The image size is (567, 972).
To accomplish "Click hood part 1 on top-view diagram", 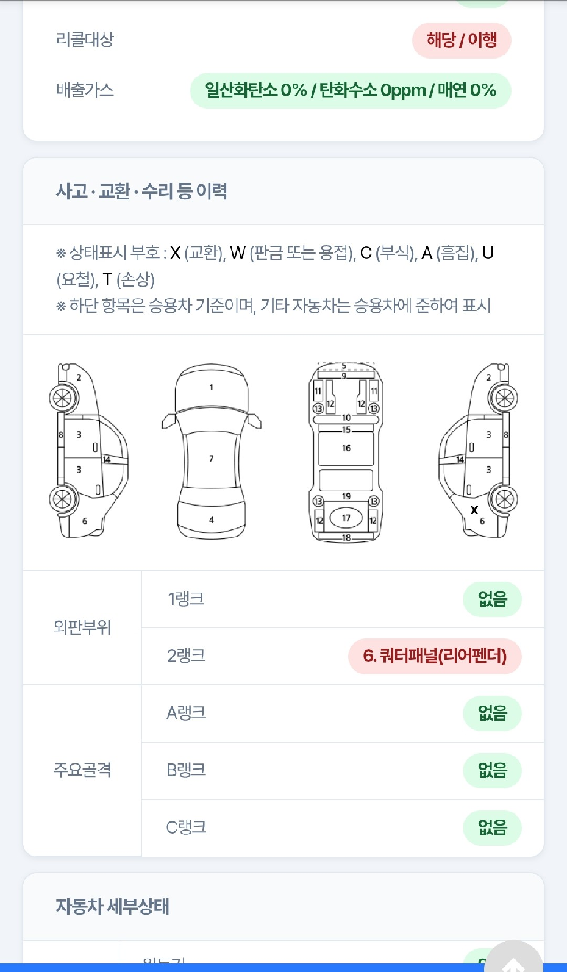I will pos(212,387).
